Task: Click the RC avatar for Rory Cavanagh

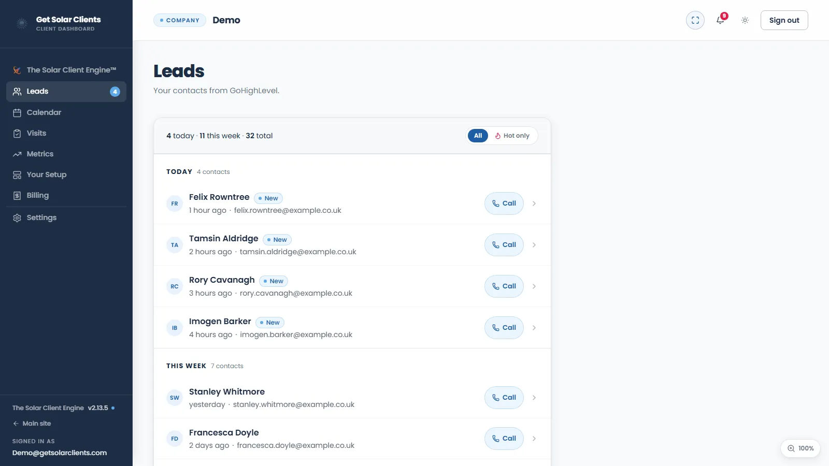Action: pyautogui.click(x=175, y=286)
